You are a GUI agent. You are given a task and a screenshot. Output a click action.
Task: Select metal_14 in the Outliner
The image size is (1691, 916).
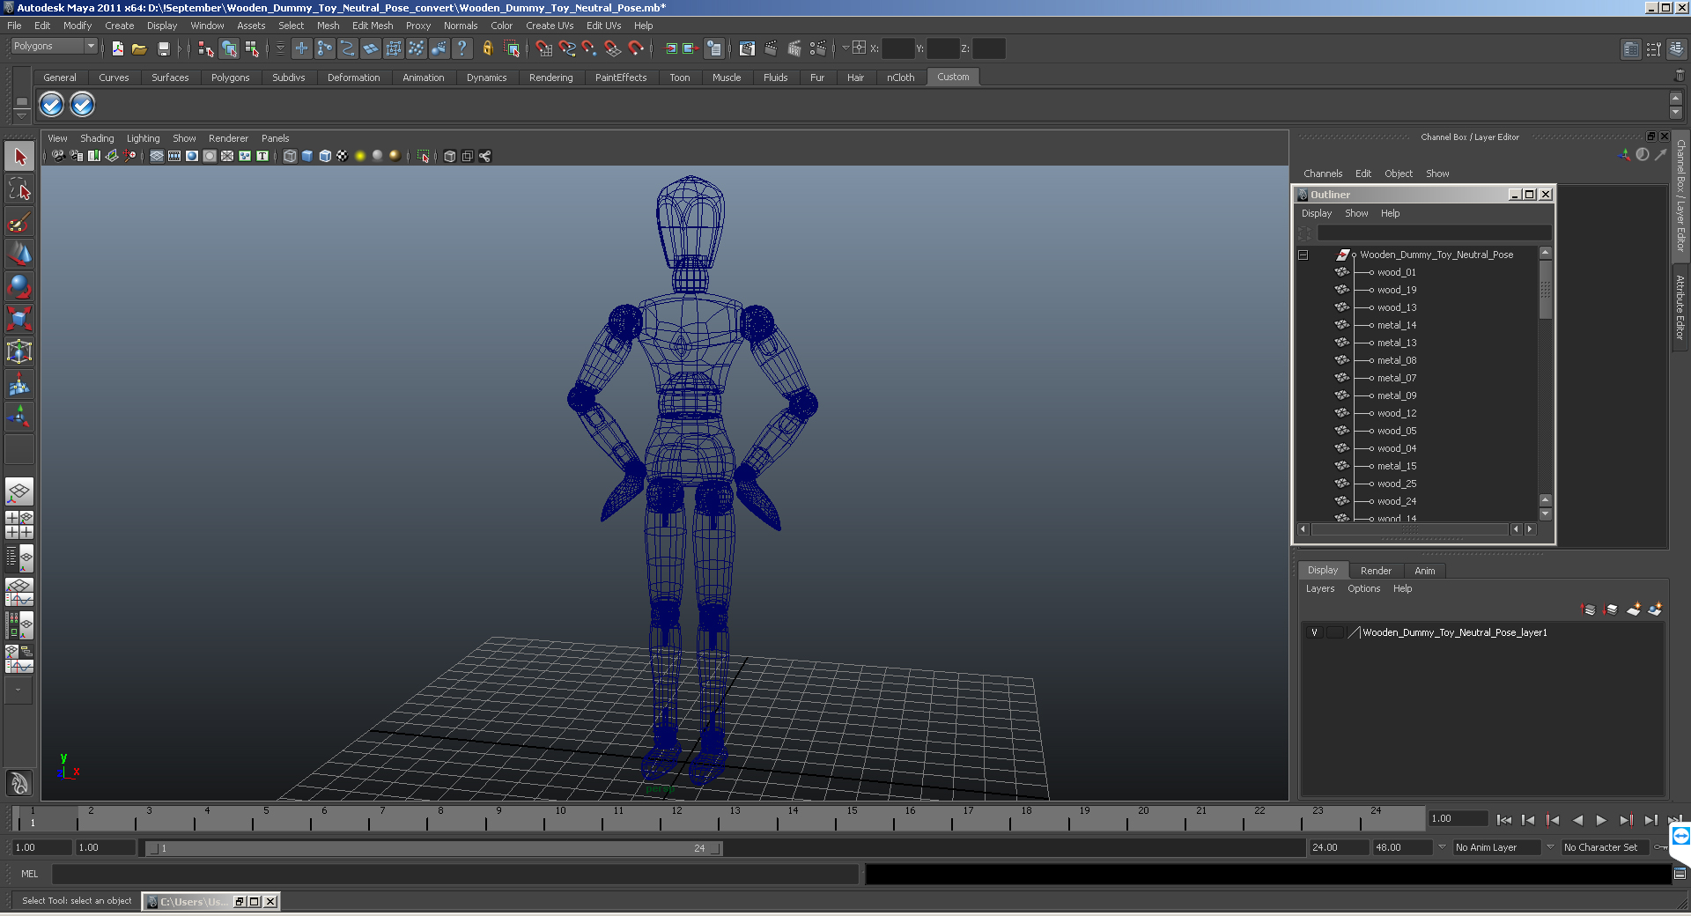tap(1397, 325)
